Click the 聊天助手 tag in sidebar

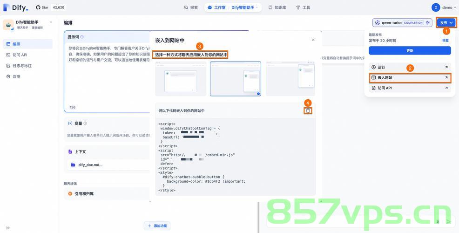22,27
